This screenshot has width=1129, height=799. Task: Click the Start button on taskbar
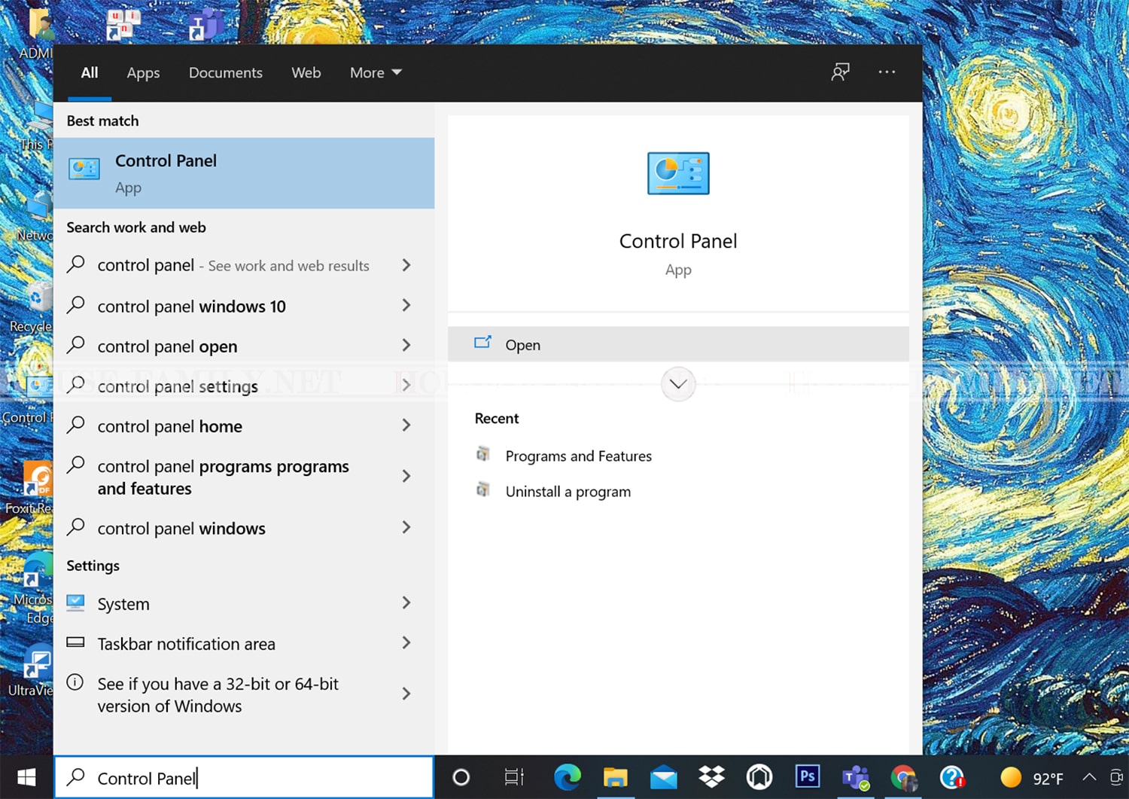[26, 777]
